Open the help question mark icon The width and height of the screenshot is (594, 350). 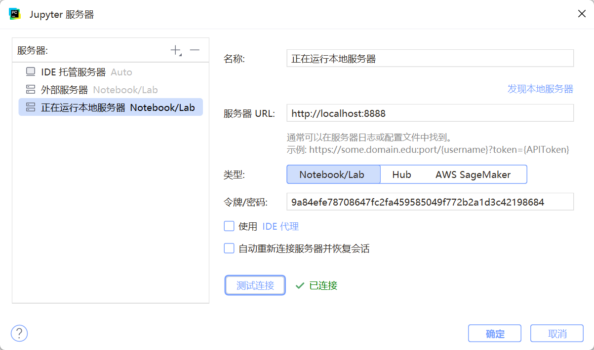pyautogui.click(x=19, y=333)
